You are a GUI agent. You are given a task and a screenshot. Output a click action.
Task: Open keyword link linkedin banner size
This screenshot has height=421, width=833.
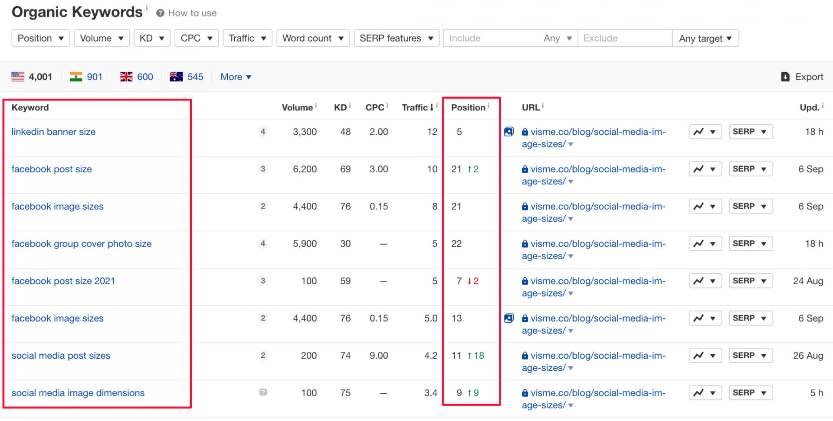point(53,132)
